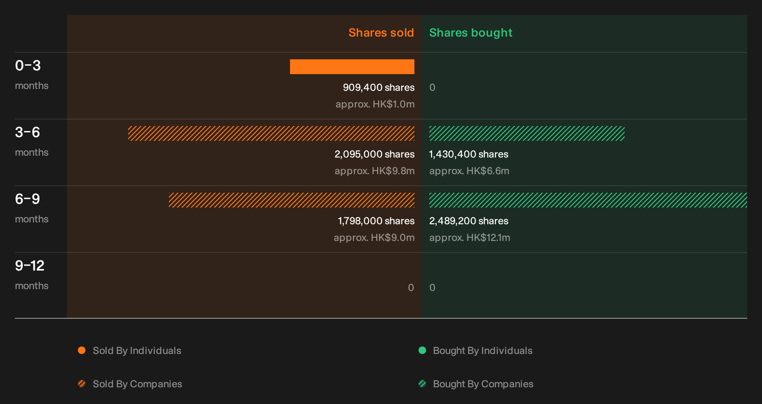Click the Bought By Companies striped green icon
Screen dimensions: 762x404
click(422, 384)
